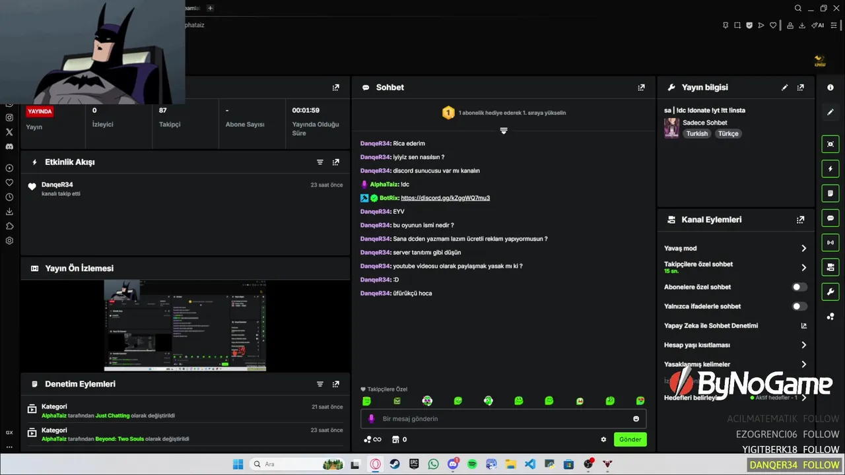
Task: Open settings gear in Opera sidebar
Action: [9, 241]
